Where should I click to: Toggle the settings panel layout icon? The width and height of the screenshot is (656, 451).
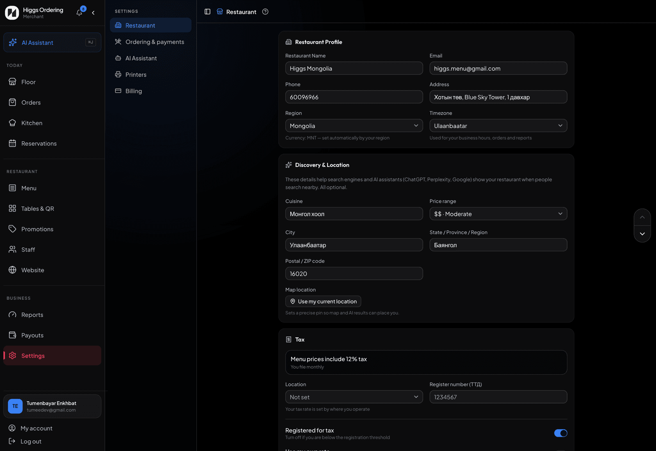point(207,12)
